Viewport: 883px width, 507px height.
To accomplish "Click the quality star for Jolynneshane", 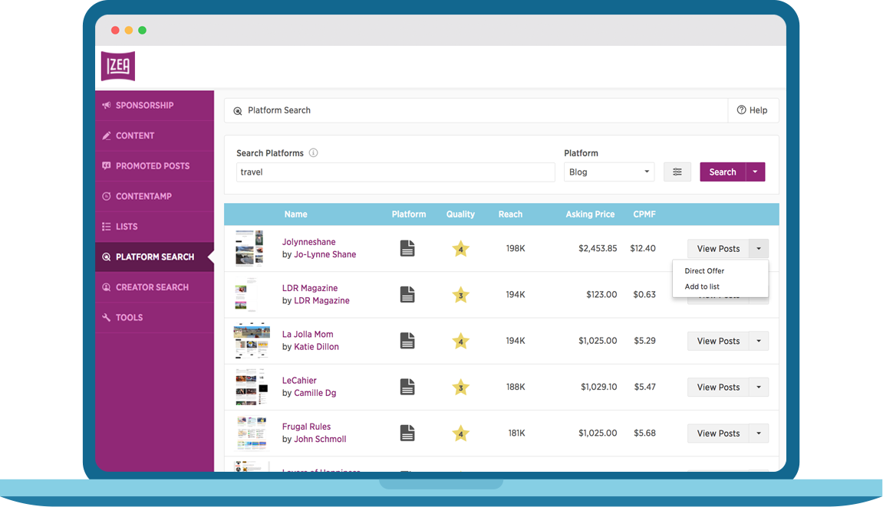I will point(460,248).
